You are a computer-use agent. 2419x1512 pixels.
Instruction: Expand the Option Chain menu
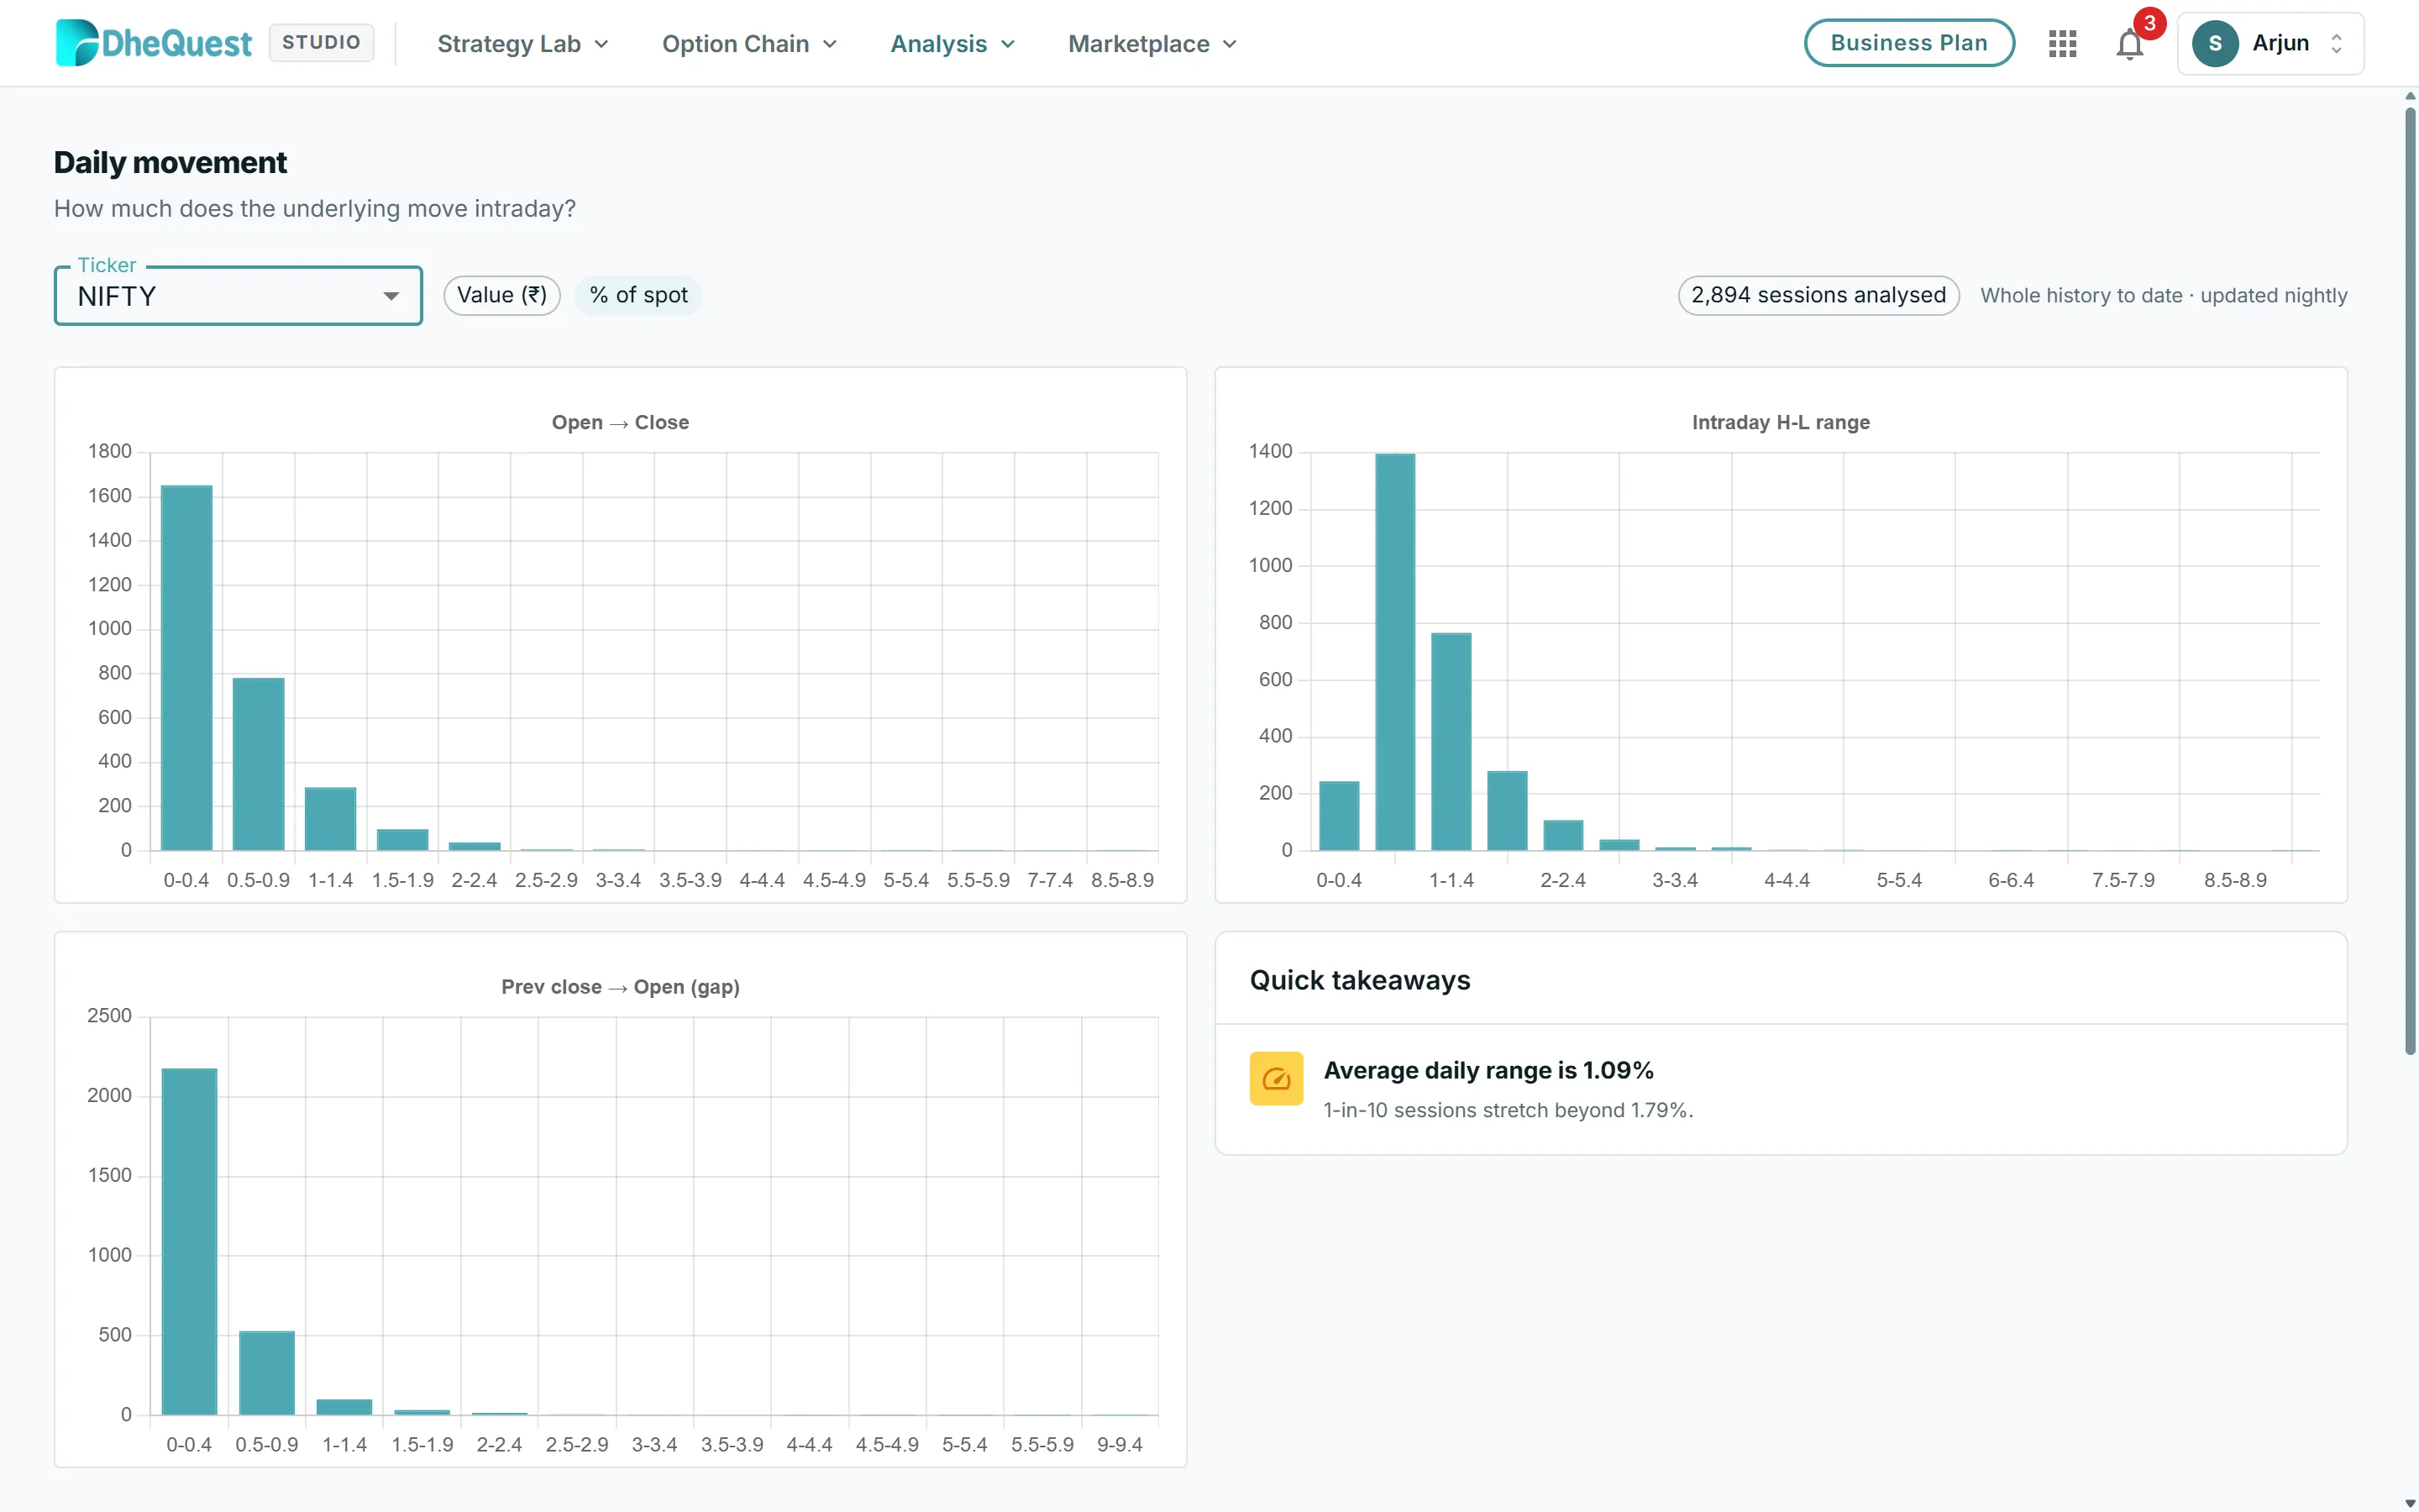click(x=750, y=44)
